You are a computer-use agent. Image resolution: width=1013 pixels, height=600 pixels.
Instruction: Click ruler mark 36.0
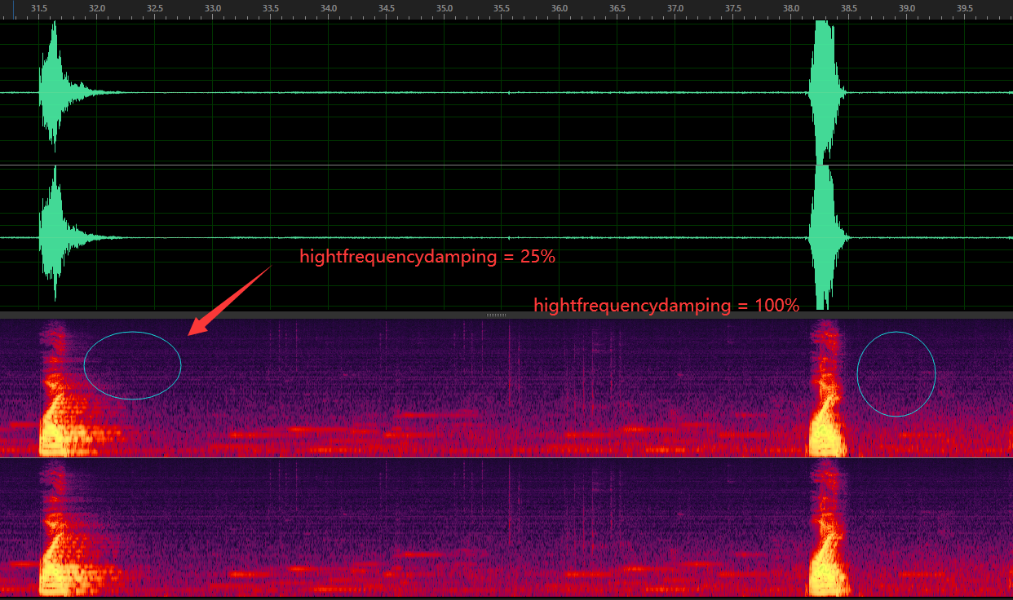(x=560, y=8)
